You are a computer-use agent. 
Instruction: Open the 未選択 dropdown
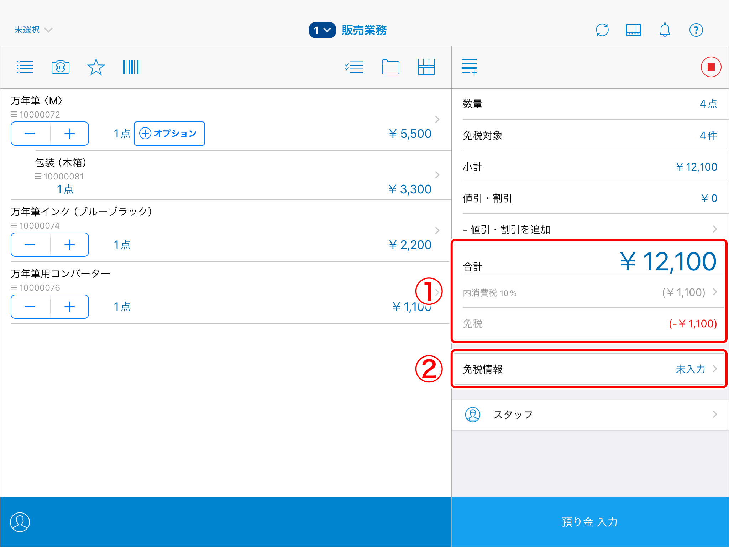(33, 30)
